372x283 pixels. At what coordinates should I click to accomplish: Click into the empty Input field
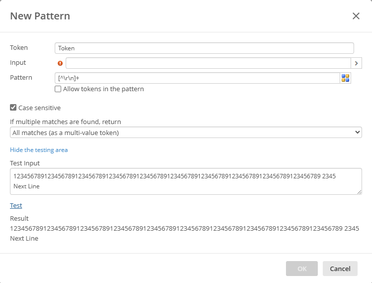208,63
